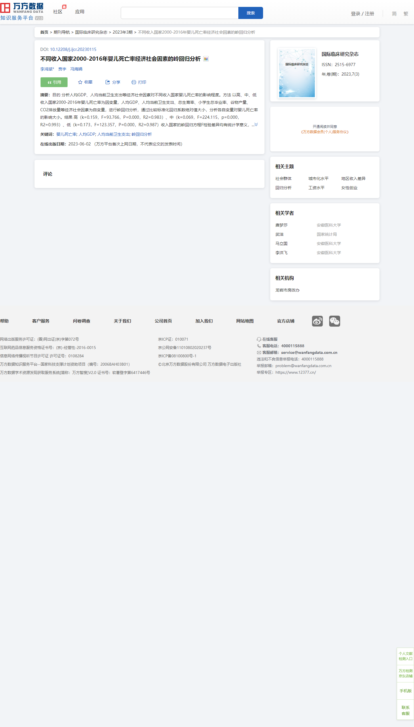Switch to simplified Chinese 简
The height and width of the screenshot is (727, 414).
click(x=394, y=14)
